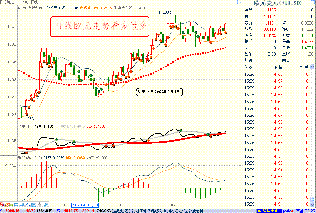Click the 开盘 value 1.4031
316x213 pixels.
307,35
